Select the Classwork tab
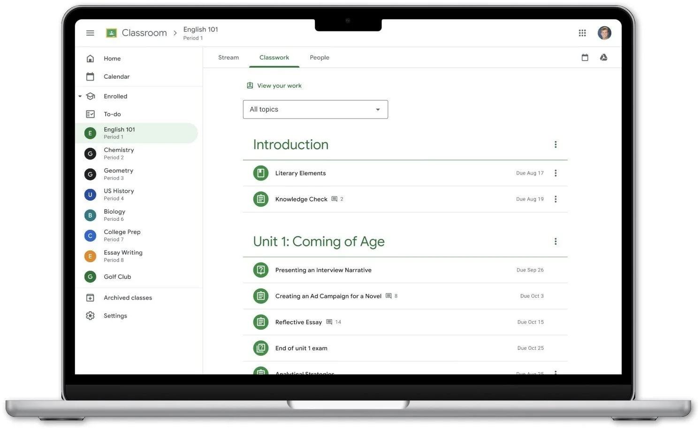 tap(274, 57)
